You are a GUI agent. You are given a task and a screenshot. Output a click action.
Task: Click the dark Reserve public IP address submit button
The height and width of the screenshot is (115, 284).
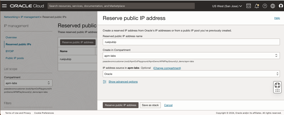tap(121, 105)
